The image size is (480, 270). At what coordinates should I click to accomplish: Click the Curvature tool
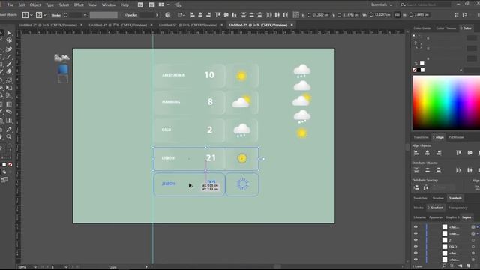9,49
